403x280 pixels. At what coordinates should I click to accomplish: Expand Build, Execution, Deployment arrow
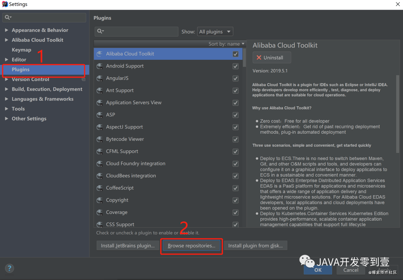click(x=6, y=89)
